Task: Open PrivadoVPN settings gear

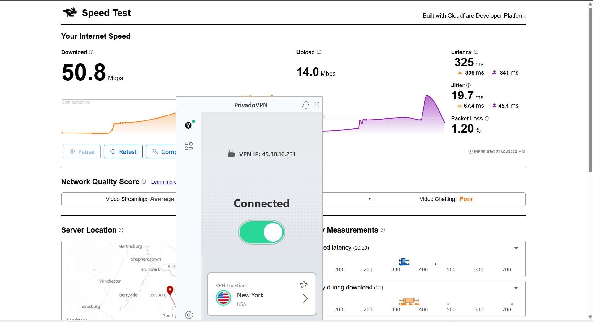Action: pyautogui.click(x=188, y=315)
